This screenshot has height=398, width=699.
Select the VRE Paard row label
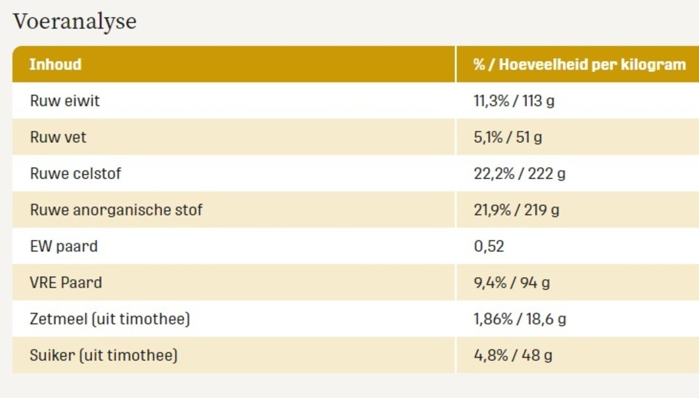[x=66, y=283]
